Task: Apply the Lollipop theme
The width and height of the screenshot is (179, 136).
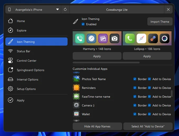Action: click(x=147, y=56)
